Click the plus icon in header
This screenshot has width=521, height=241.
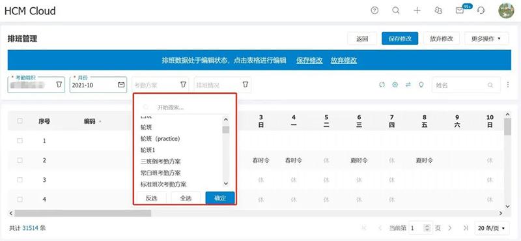pyautogui.click(x=417, y=10)
